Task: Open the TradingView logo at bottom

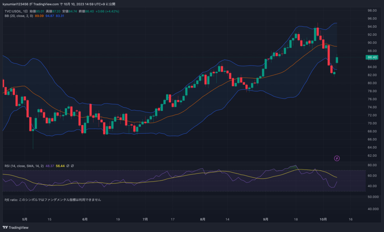Action: (x=15, y=228)
